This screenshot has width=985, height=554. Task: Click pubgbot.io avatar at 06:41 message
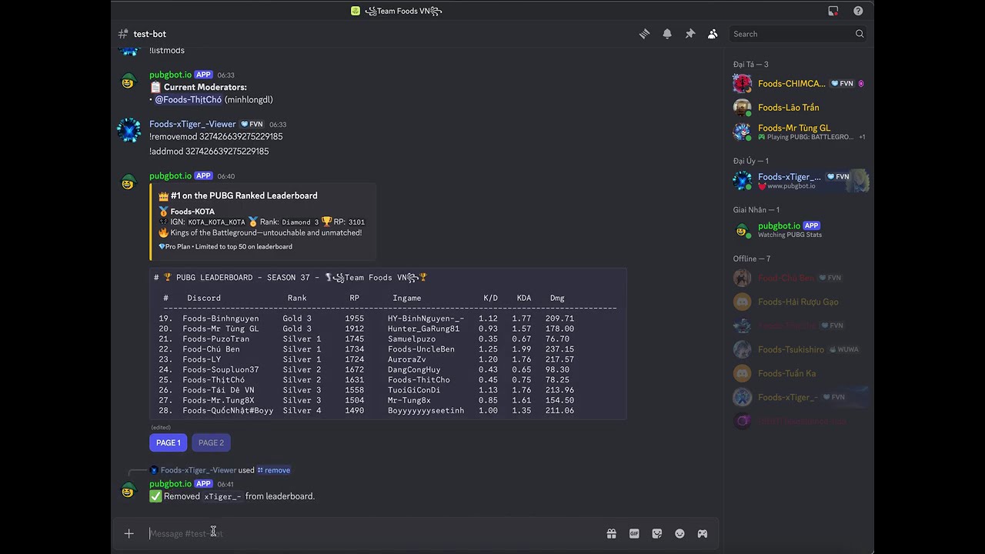pyautogui.click(x=129, y=491)
